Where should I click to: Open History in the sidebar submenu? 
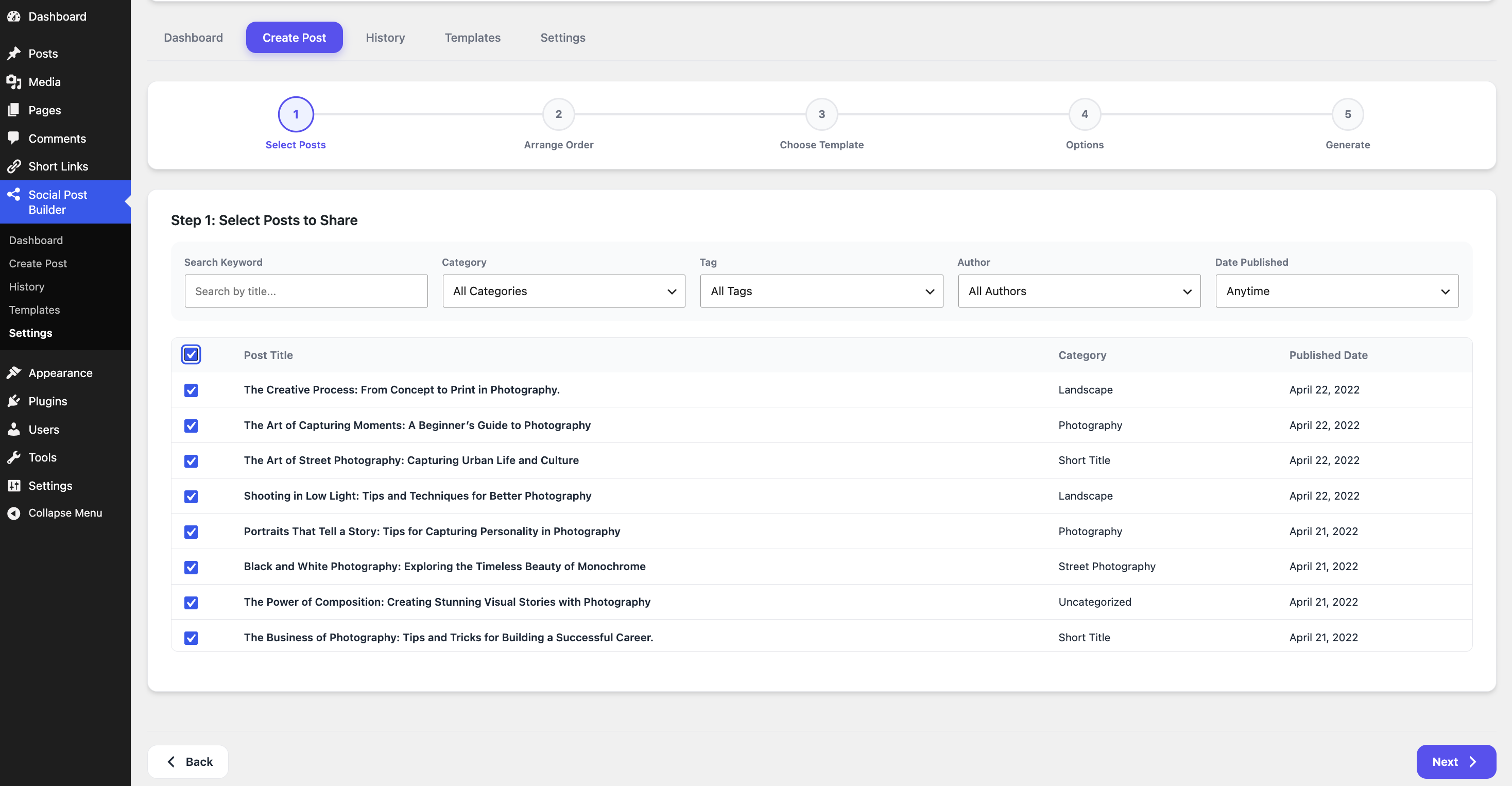(26, 286)
